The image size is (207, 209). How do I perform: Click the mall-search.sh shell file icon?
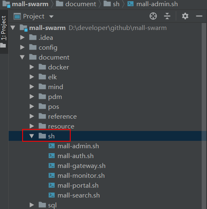point(52,195)
